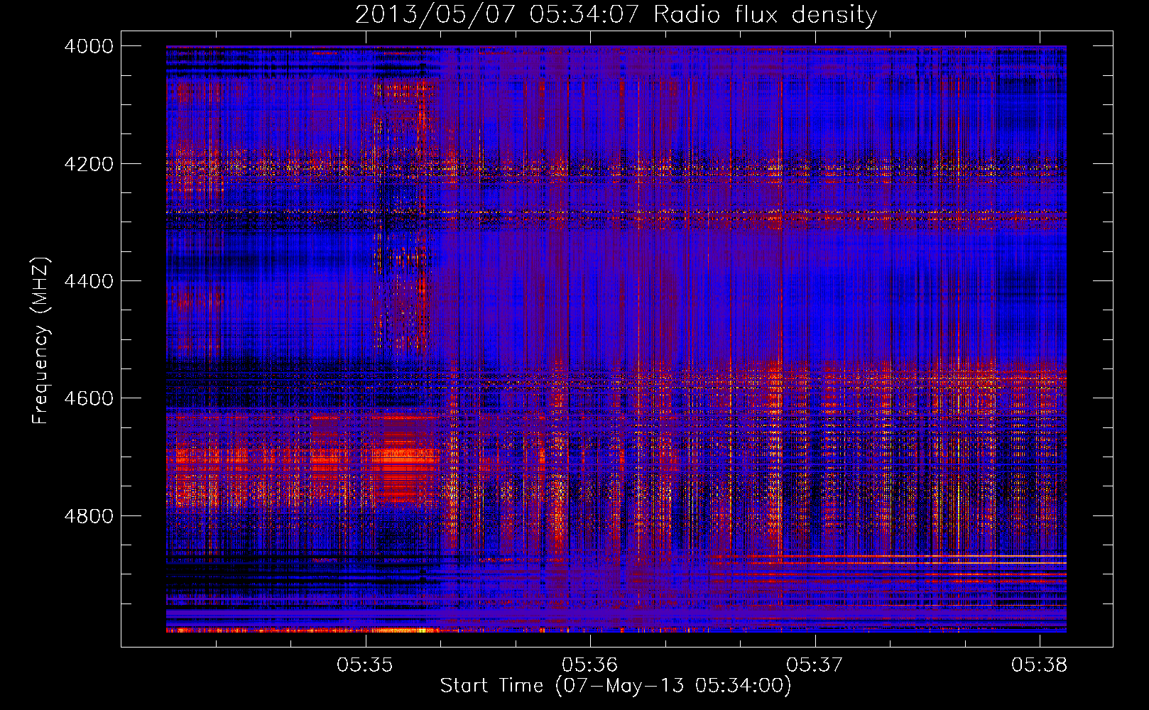Click the 4800 frequency tick label
Screen dimensions: 1149x710
click(89, 516)
